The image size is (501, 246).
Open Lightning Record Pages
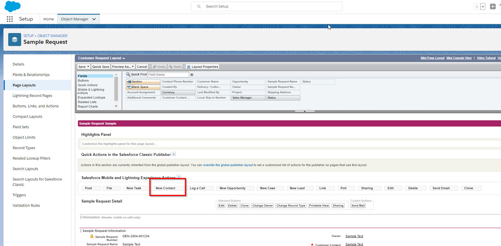32,96
